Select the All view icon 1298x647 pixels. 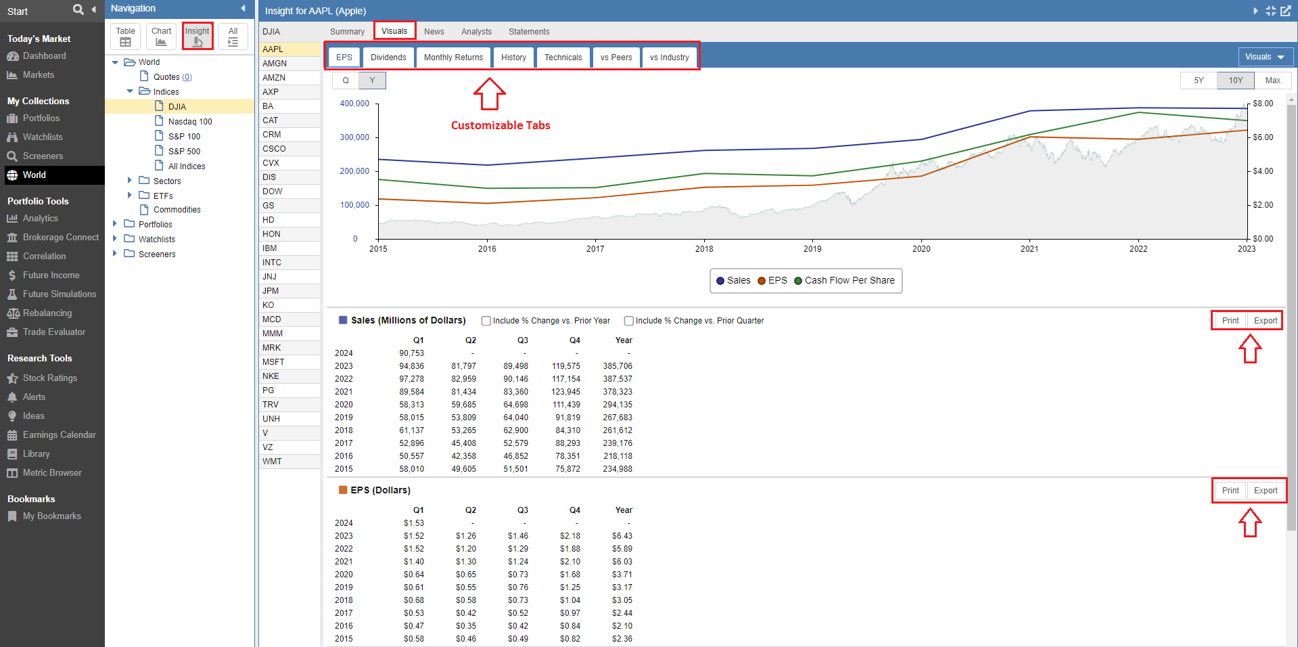click(x=233, y=37)
